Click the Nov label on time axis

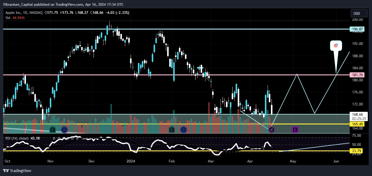click(50, 162)
